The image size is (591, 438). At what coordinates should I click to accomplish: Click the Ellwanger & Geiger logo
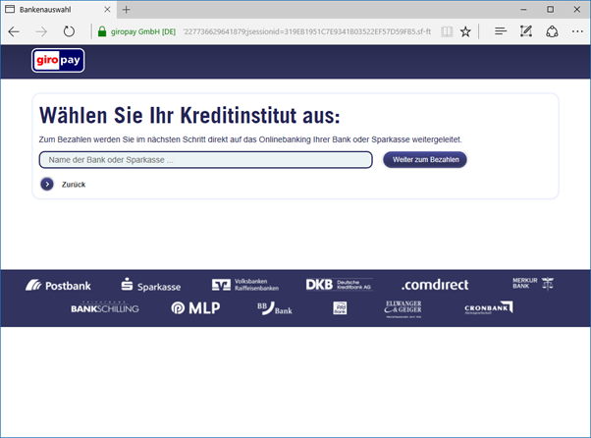coord(403,308)
